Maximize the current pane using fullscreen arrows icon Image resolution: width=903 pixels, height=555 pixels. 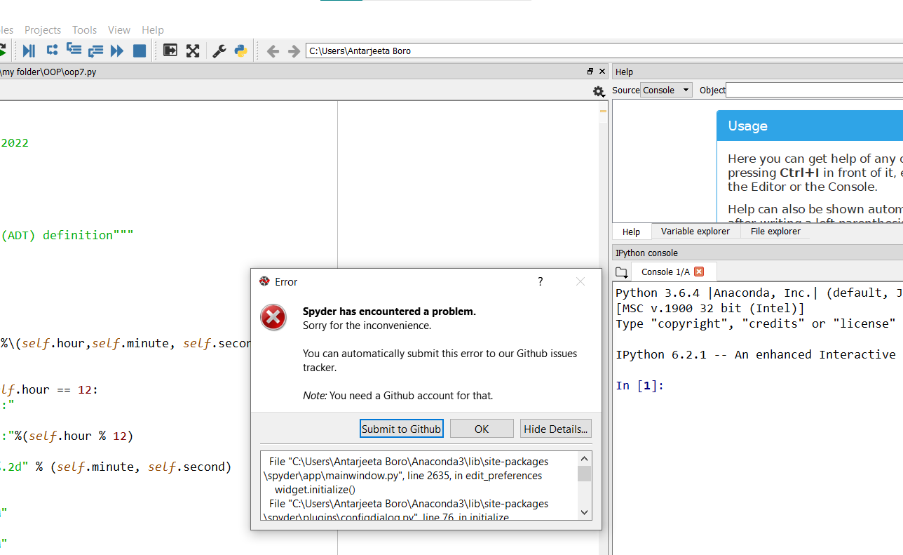point(193,50)
